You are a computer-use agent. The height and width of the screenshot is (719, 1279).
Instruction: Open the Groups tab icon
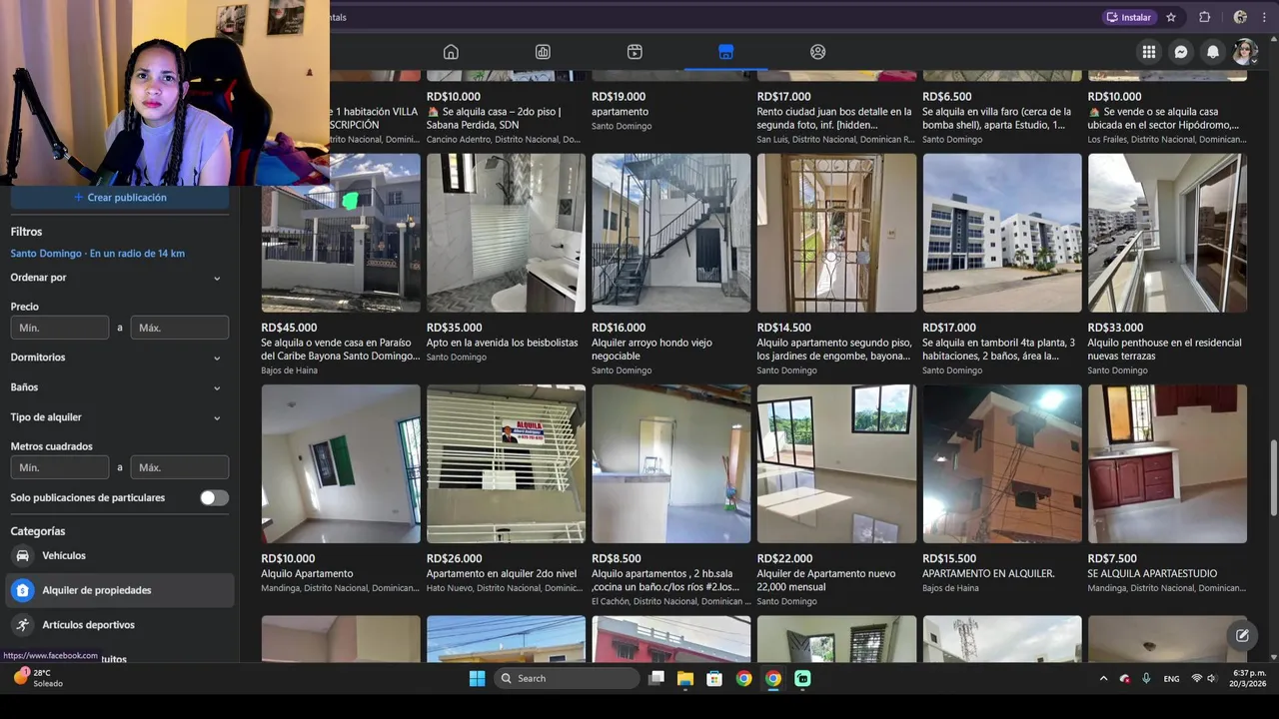click(818, 52)
